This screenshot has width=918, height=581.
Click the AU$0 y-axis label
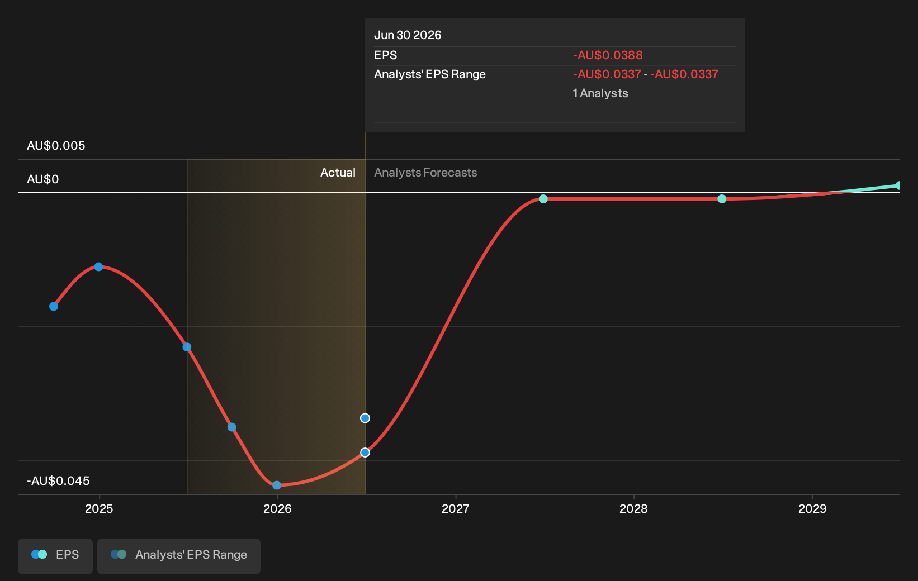pos(42,179)
